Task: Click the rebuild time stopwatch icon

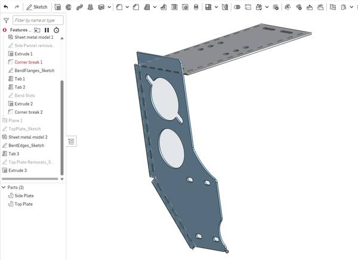Action: [x=56, y=30]
